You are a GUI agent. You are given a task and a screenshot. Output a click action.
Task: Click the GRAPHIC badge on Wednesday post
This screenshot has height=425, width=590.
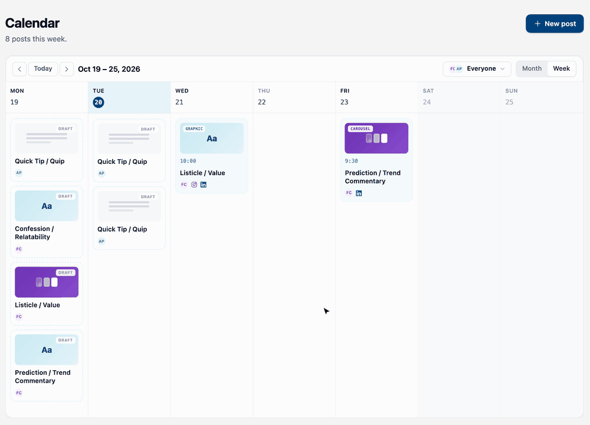click(x=194, y=129)
